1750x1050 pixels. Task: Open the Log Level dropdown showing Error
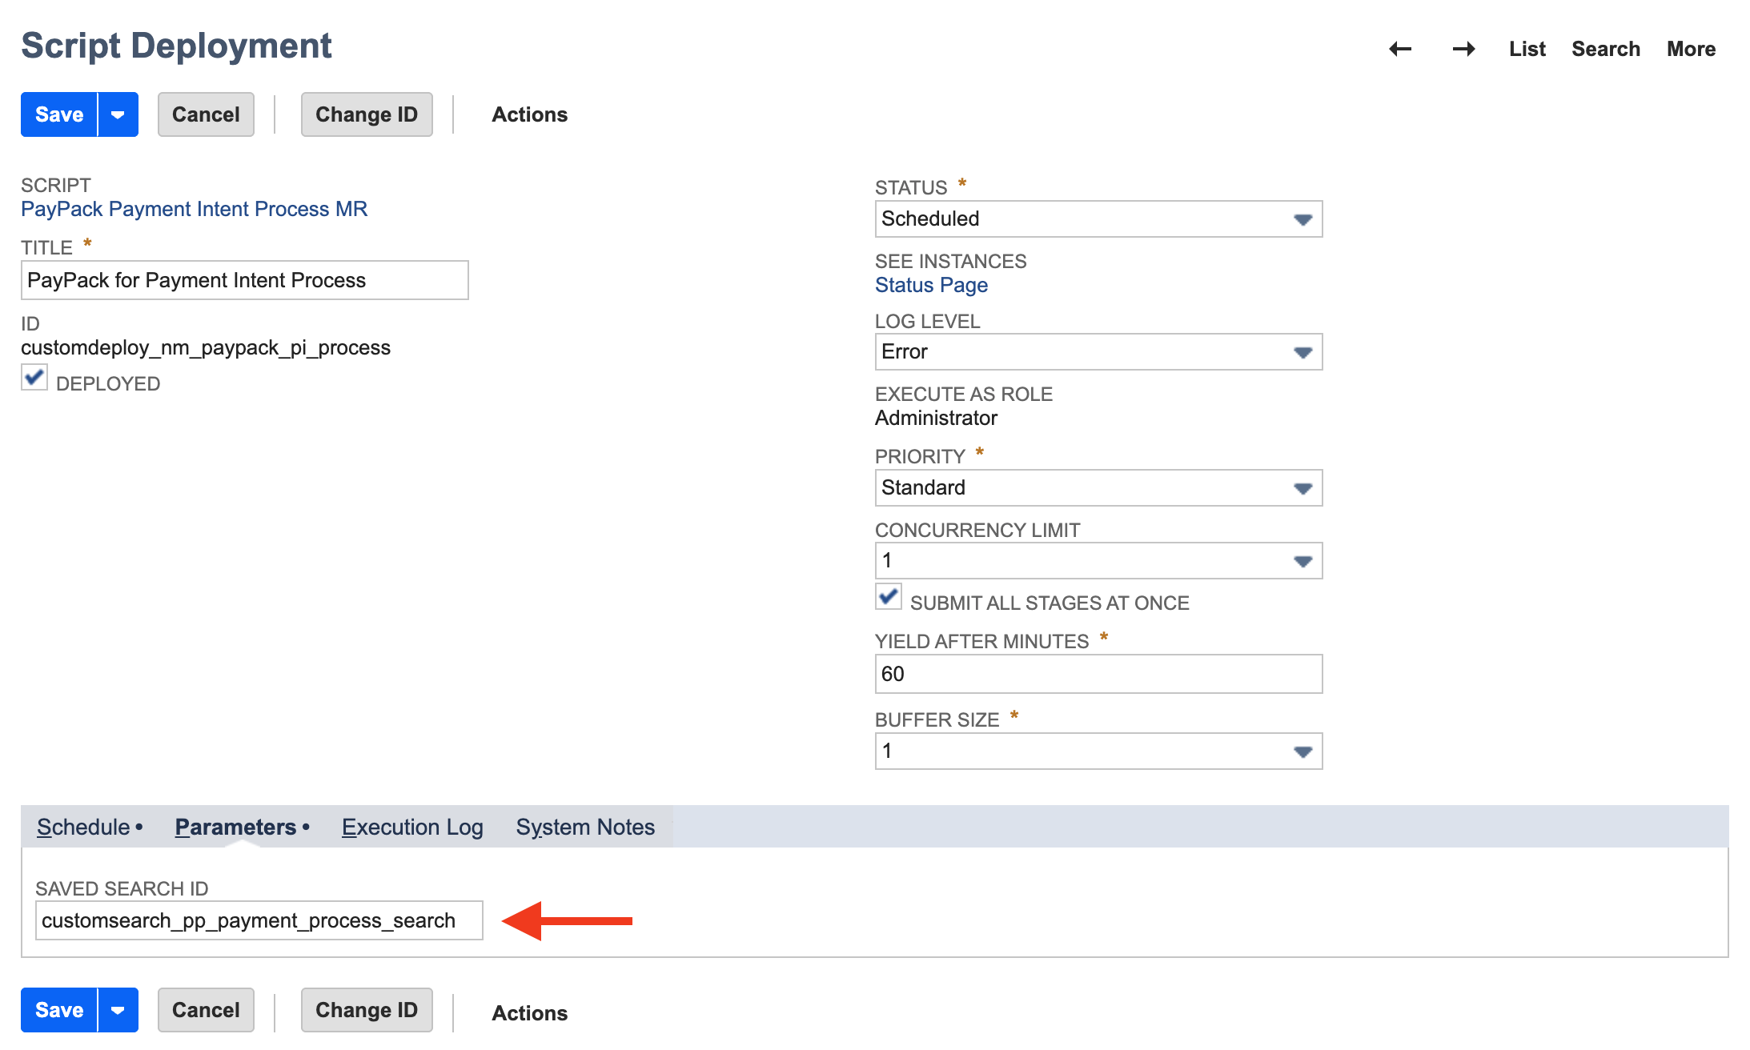click(1098, 351)
